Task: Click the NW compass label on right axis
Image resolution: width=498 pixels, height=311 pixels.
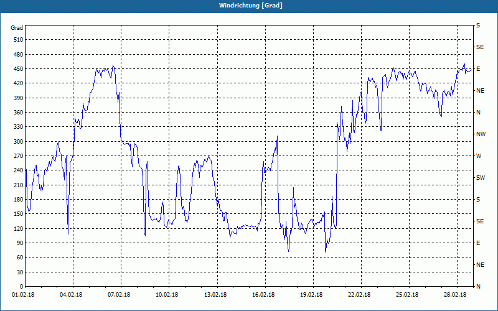Action: point(481,134)
